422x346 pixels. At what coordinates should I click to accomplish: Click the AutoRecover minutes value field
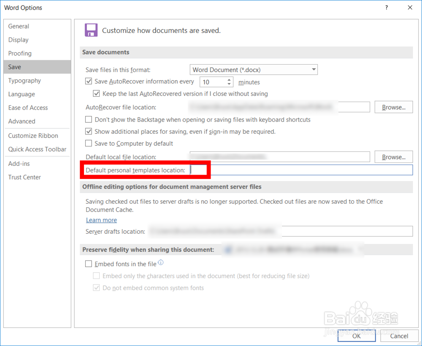coord(213,82)
